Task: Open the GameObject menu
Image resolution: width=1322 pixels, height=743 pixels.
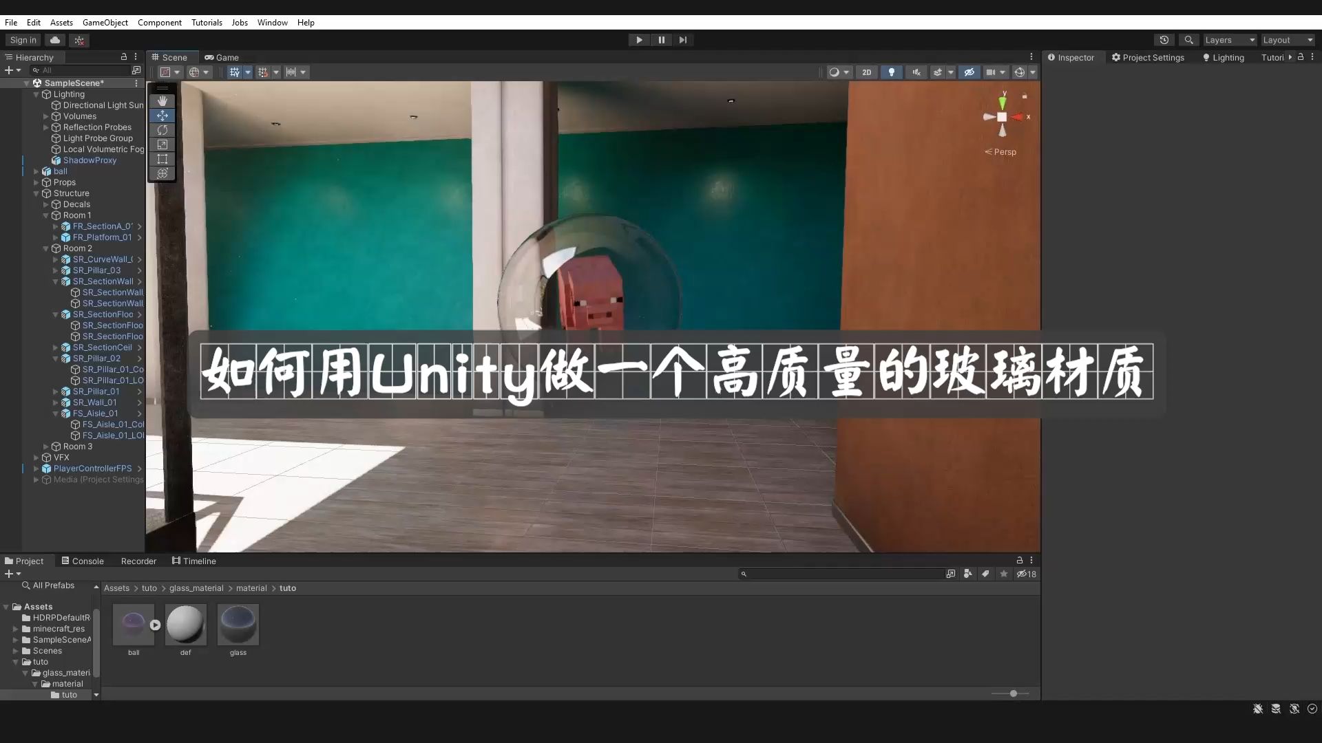Action: pos(105,23)
